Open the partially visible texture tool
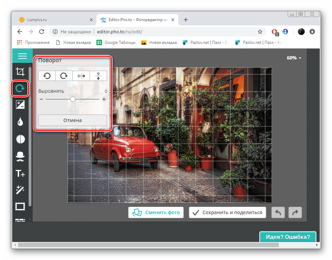 point(20,220)
